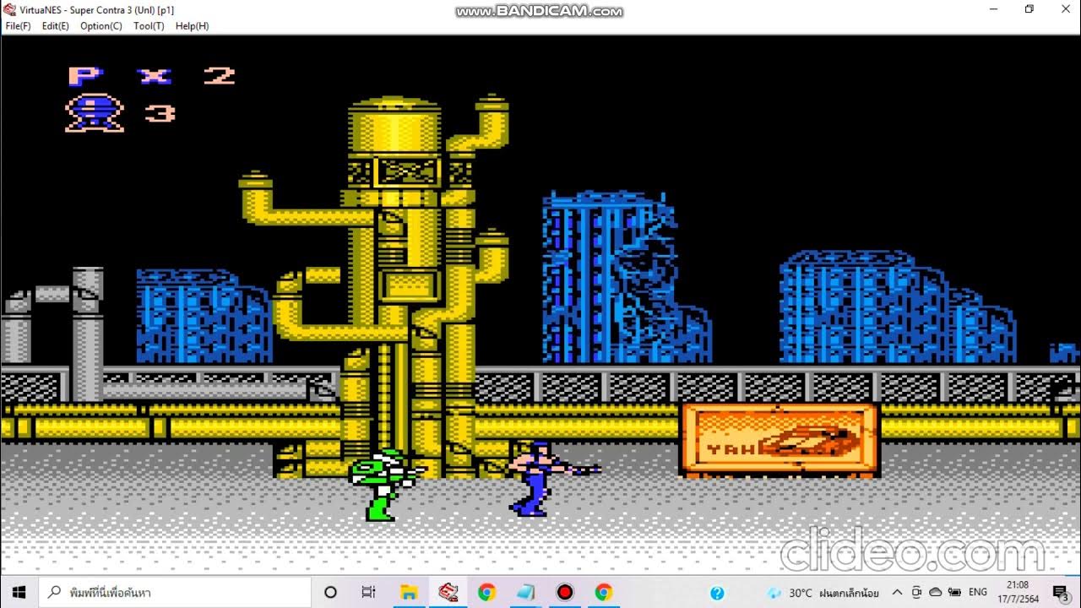Open the Edit(E) menu

coord(56,26)
